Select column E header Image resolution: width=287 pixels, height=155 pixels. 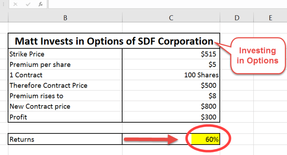click(270, 18)
